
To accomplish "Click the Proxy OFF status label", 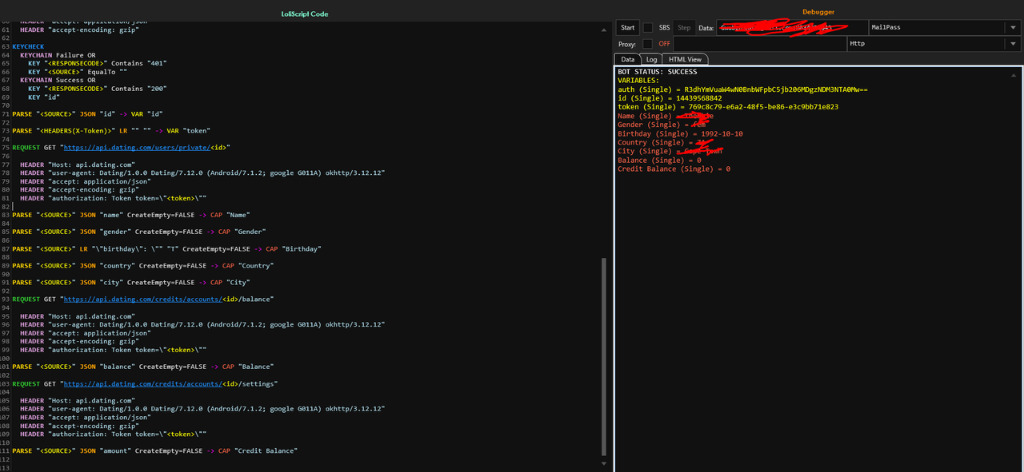I will tap(664, 44).
